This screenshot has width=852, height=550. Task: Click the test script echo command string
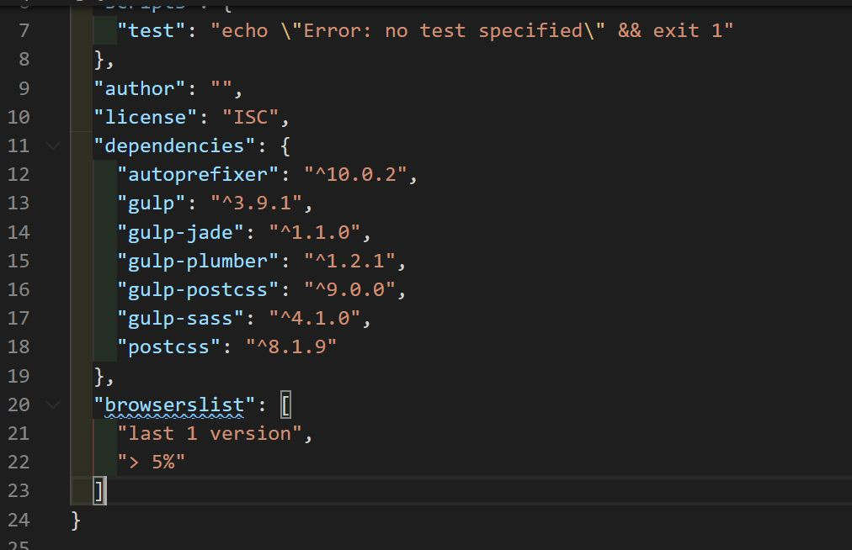[x=471, y=30]
